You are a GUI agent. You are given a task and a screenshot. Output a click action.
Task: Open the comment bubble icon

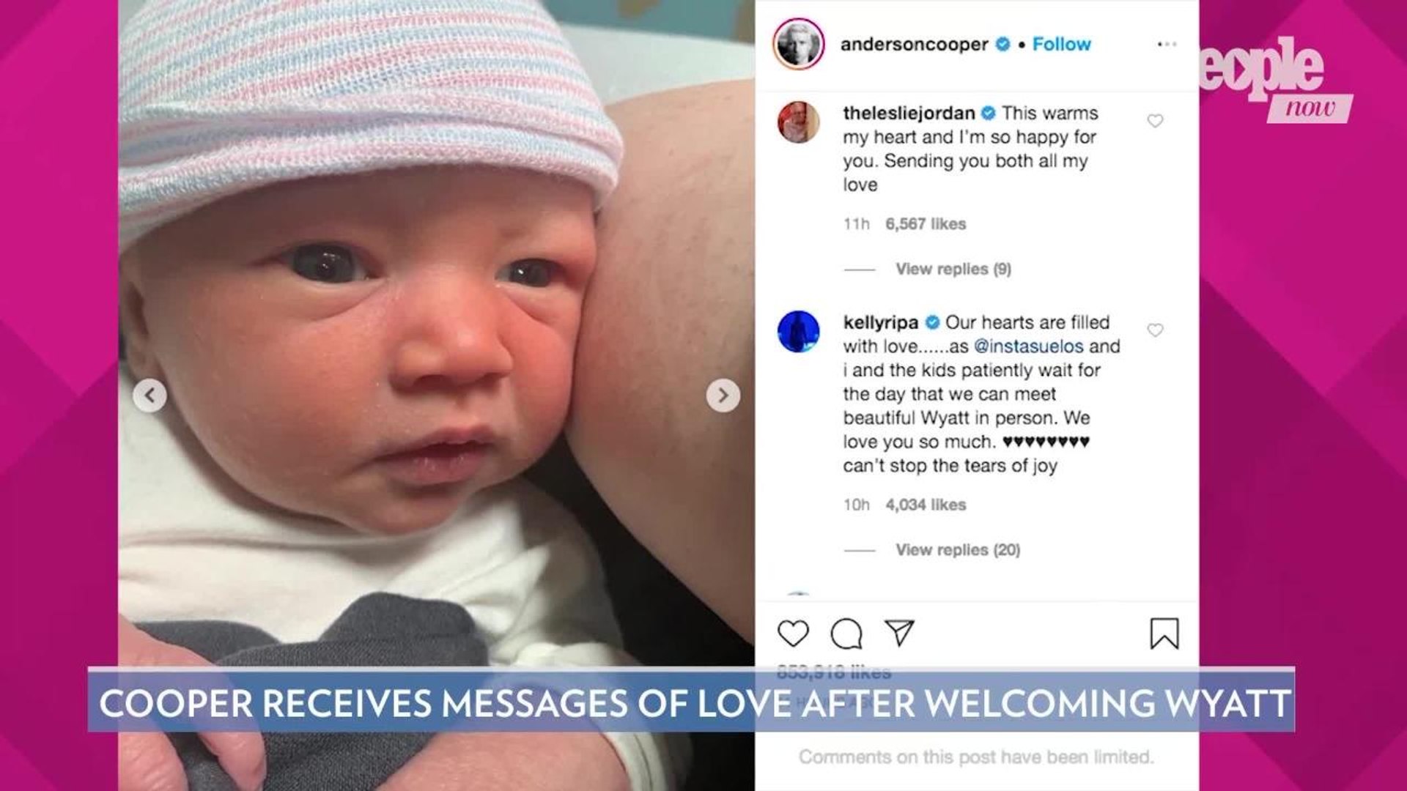(x=846, y=634)
